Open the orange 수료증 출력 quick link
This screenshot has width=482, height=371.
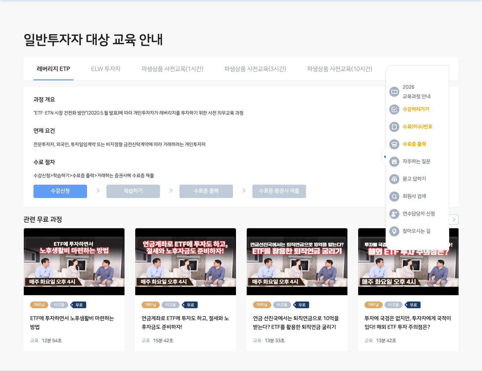pos(414,144)
